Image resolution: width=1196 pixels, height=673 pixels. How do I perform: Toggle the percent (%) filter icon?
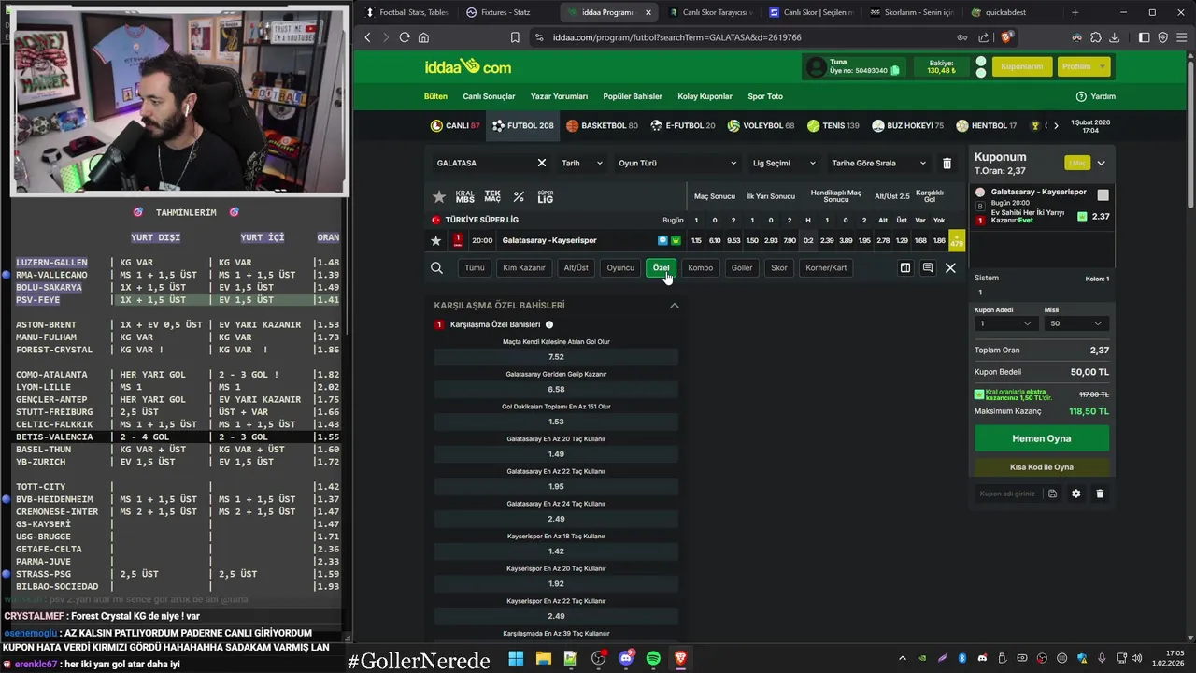[519, 197]
